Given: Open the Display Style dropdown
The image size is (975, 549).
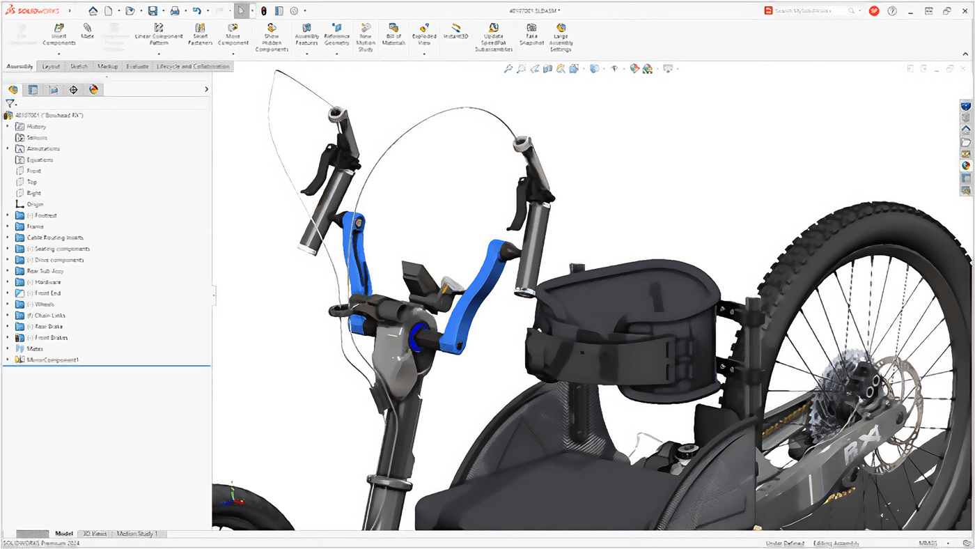Looking at the screenshot, I should pos(594,68).
